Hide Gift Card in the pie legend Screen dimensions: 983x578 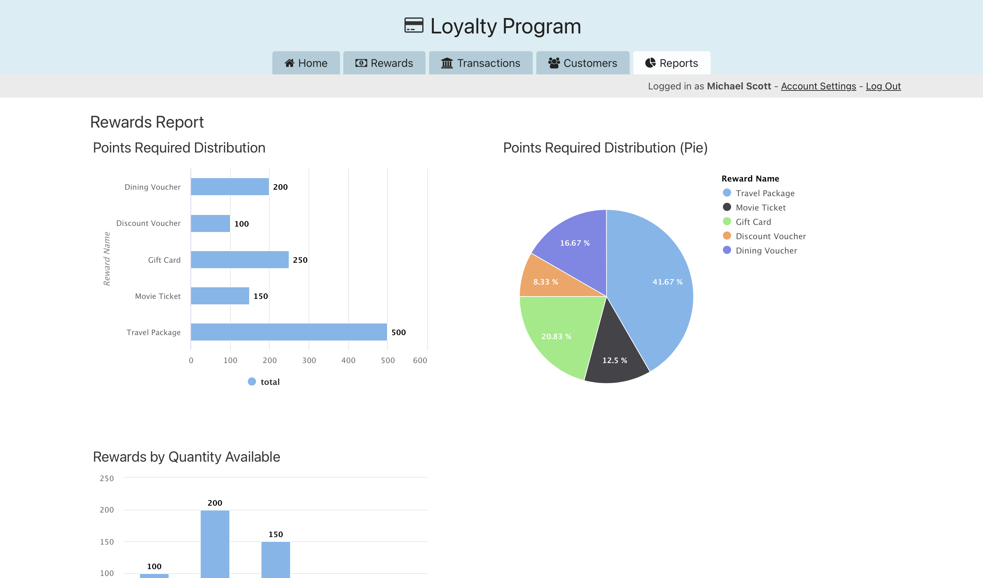pos(753,222)
